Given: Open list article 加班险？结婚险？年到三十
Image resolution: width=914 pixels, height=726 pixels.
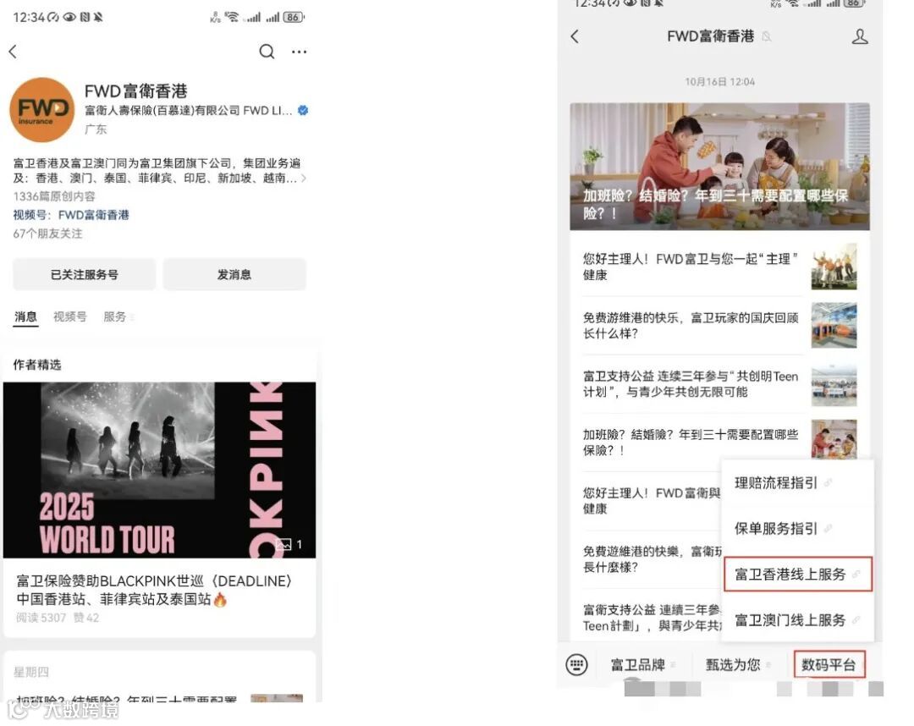Looking at the screenshot, I should [x=691, y=443].
